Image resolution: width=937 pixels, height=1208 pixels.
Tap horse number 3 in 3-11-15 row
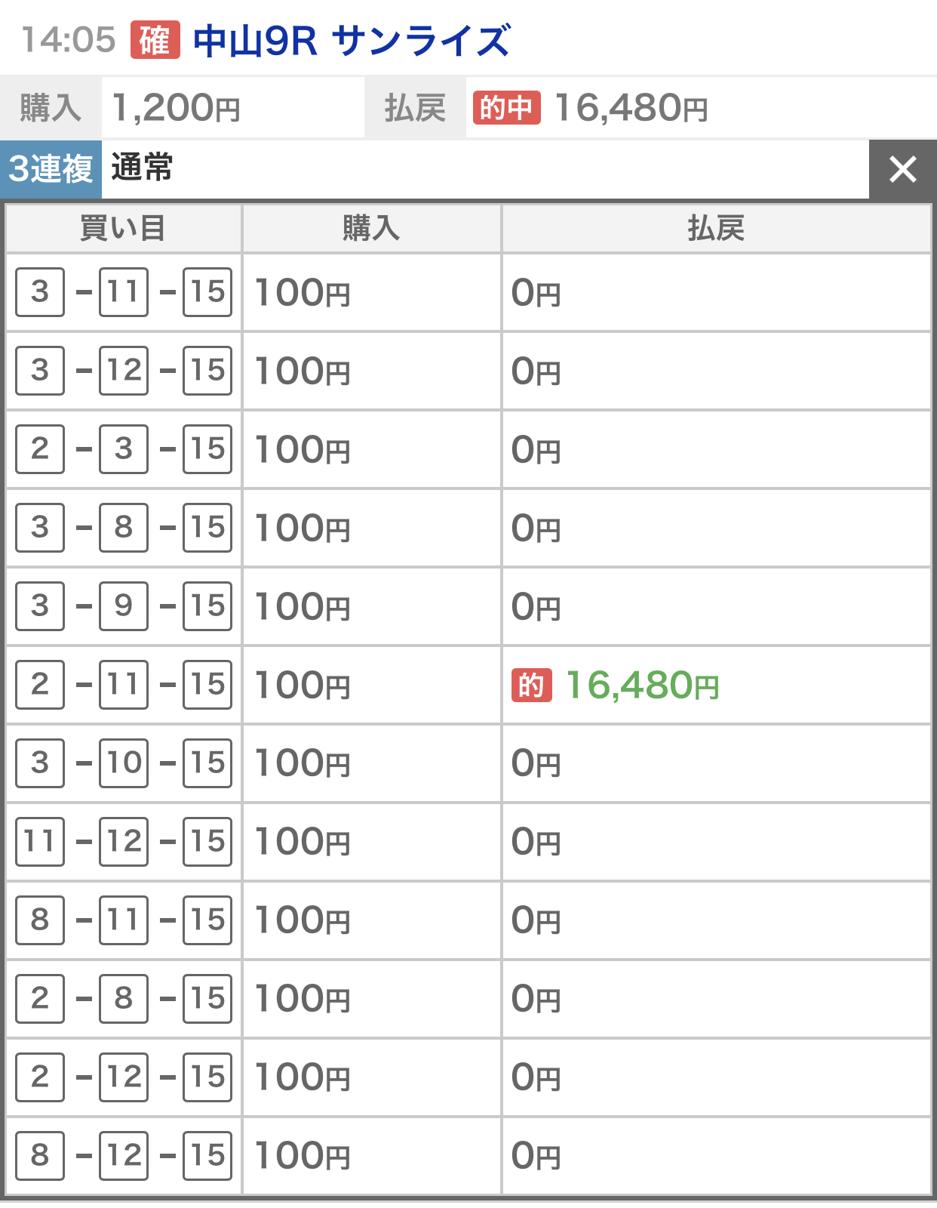click(x=40, y=292)
